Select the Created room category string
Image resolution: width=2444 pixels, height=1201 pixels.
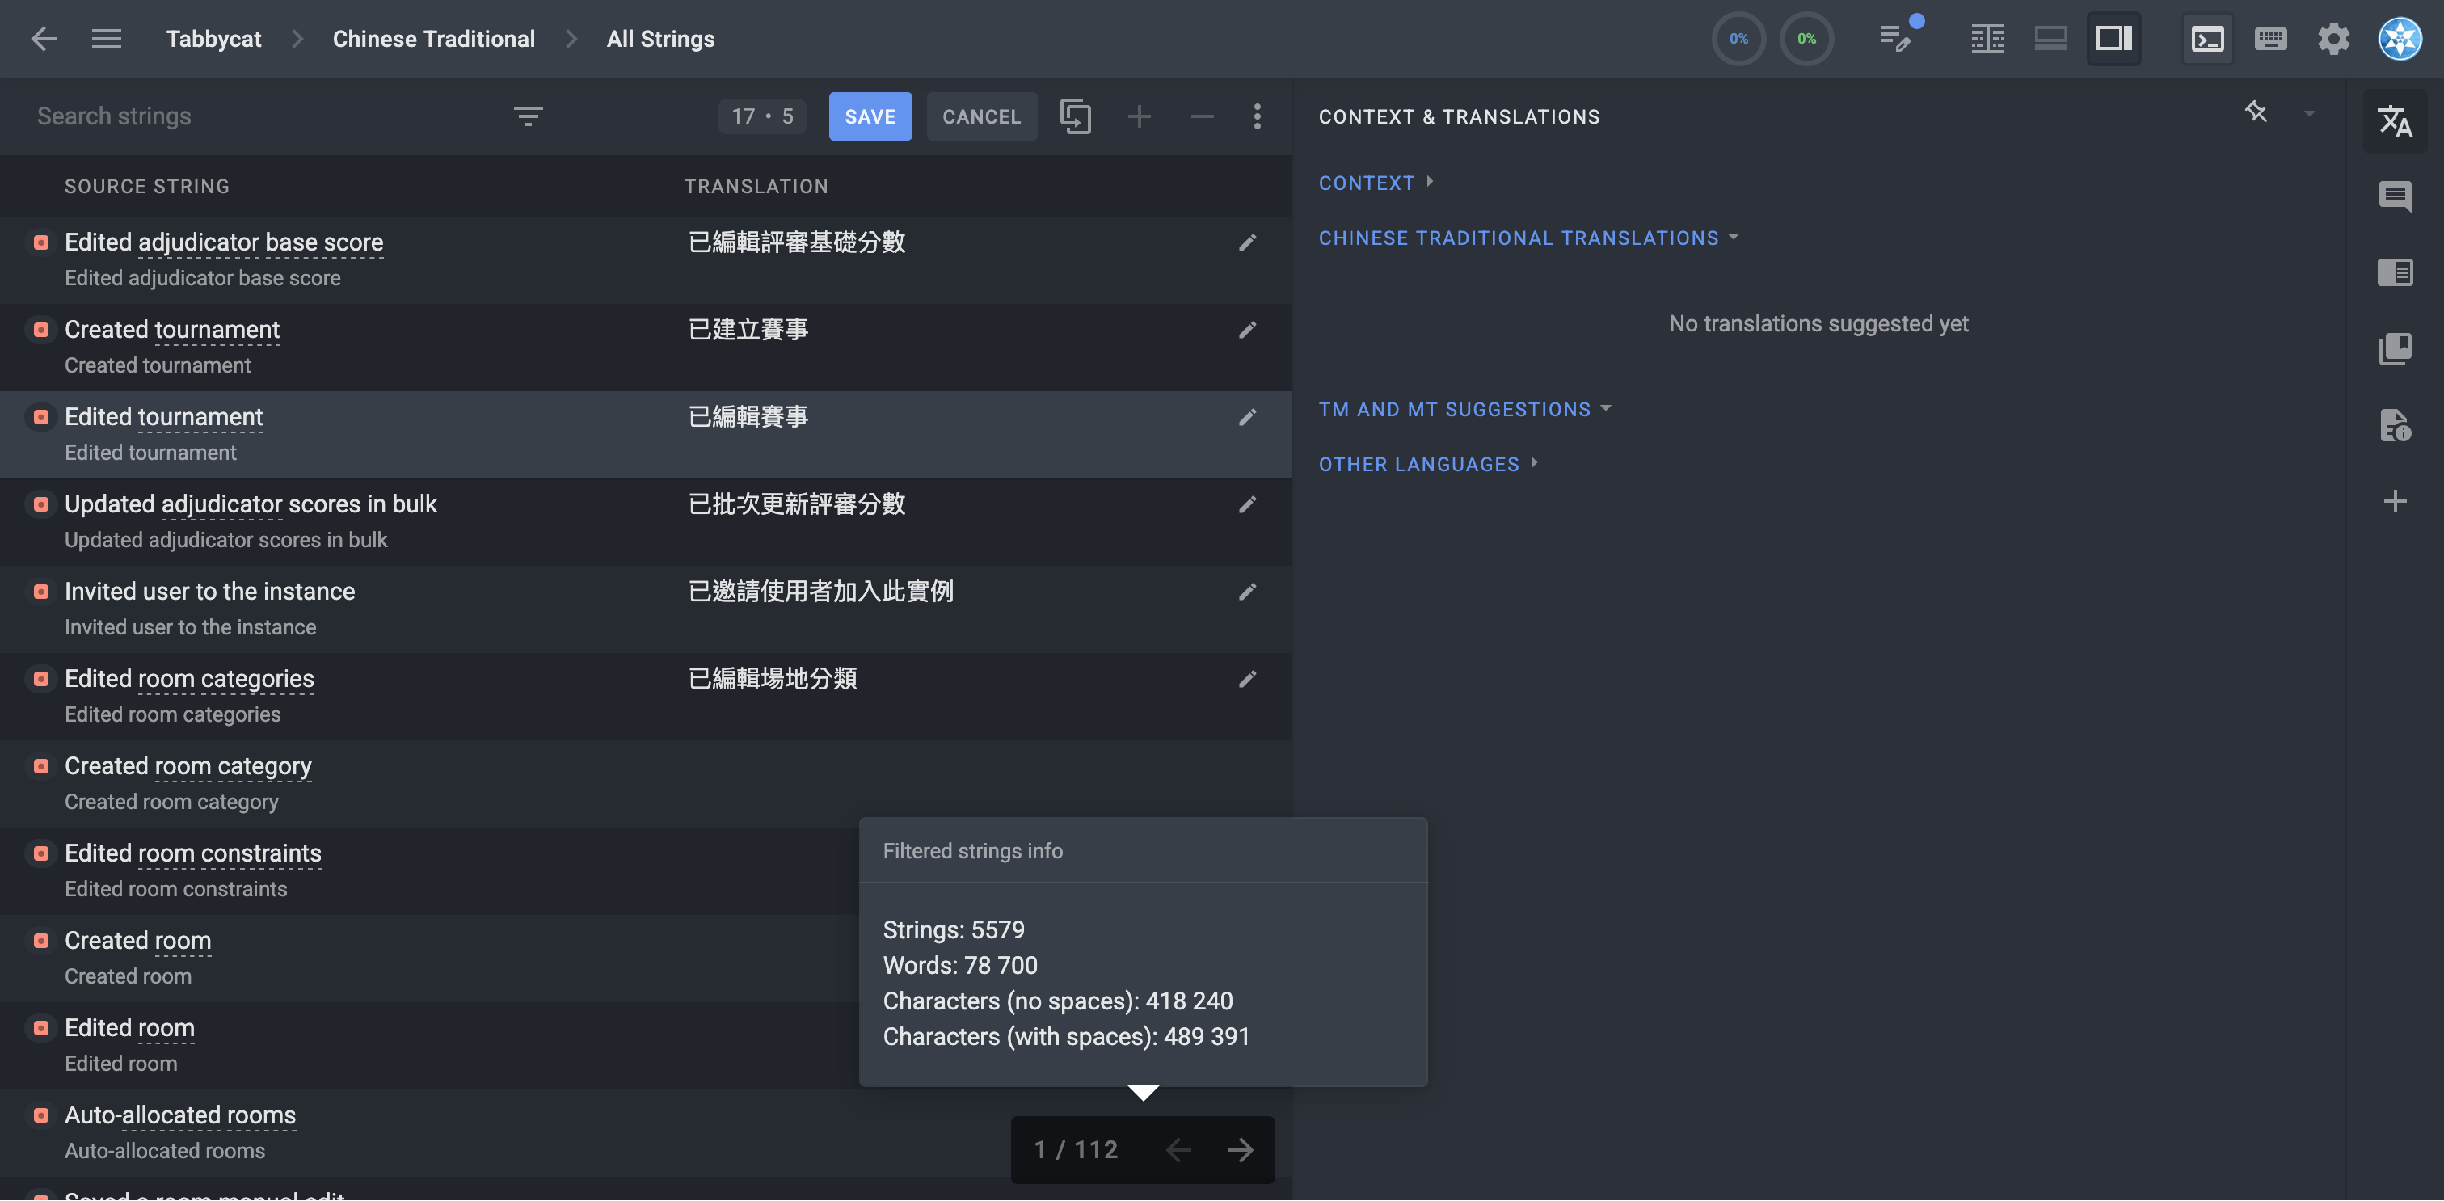coord(188,765)
